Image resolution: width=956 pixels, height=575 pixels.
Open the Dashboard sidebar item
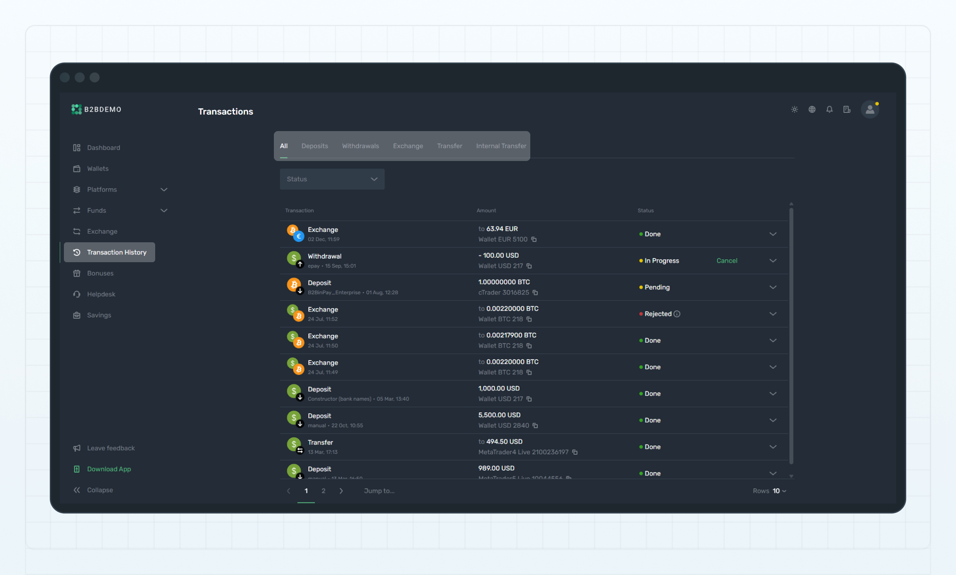(x=103, y=147)
